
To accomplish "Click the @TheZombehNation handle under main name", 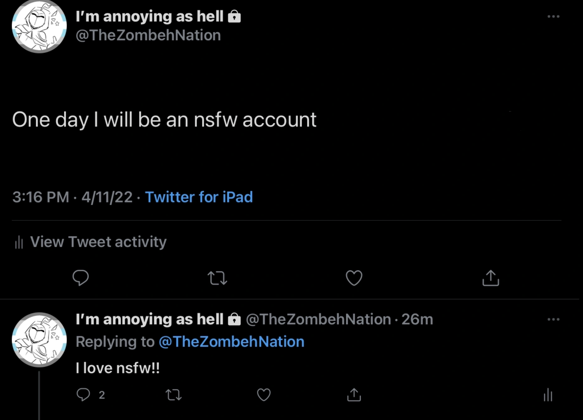I will 148,35.
